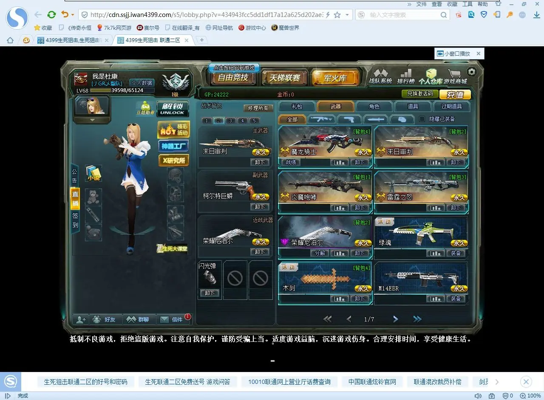Image resolution: width=544 pixels, height=400 pixels.
Task: Click the rank I级 wing badge
Action: pyautogui.click(x=174, y=82)
